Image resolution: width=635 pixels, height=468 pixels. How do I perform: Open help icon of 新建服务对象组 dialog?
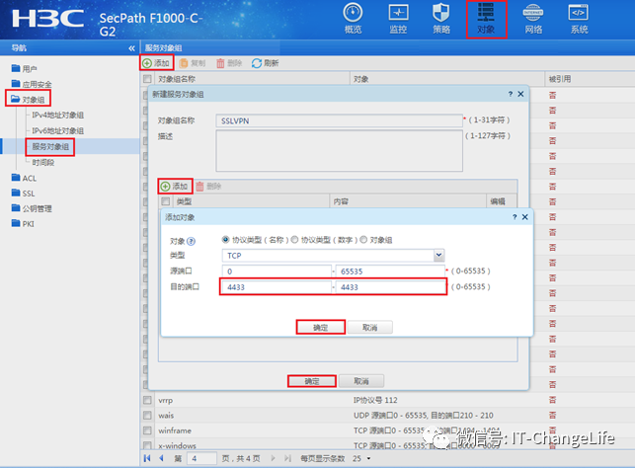tap(511, 94)
